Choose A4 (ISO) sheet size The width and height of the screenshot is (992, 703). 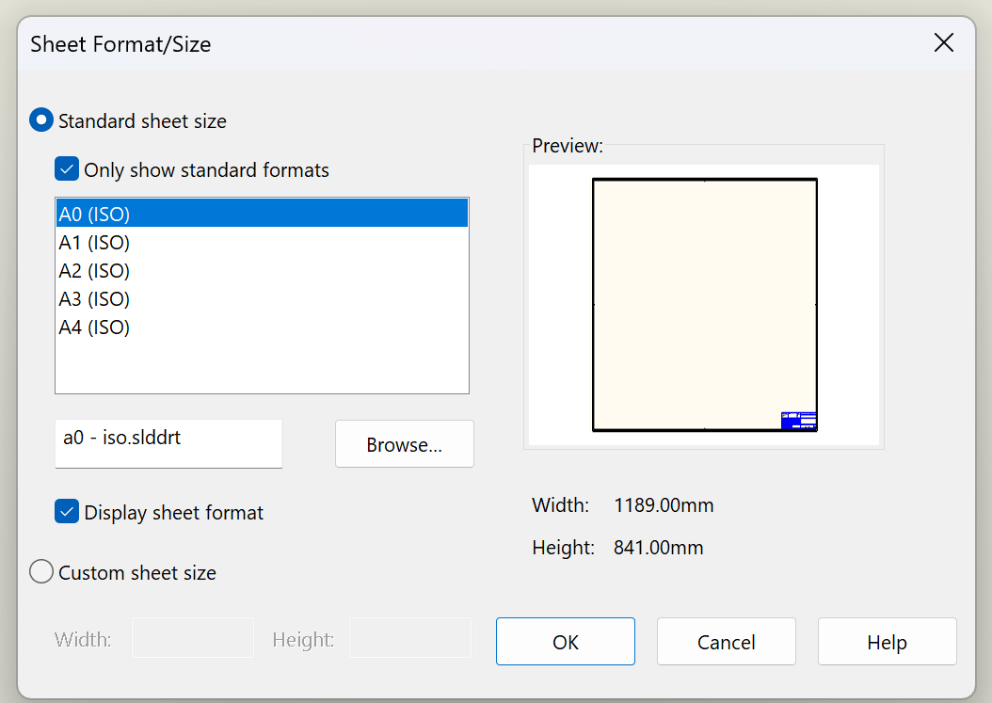94,328
